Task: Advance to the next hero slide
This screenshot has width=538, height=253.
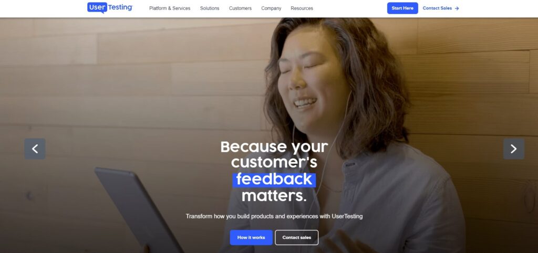Action: (514, 149)
